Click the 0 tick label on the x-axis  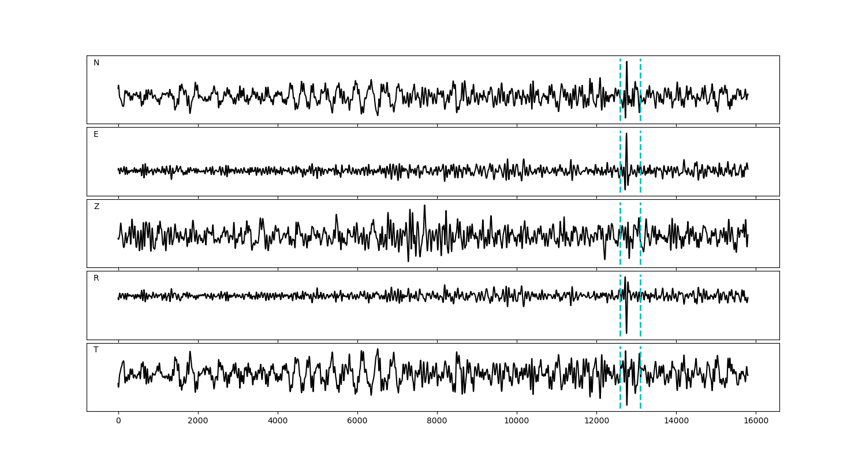(118, 421)
